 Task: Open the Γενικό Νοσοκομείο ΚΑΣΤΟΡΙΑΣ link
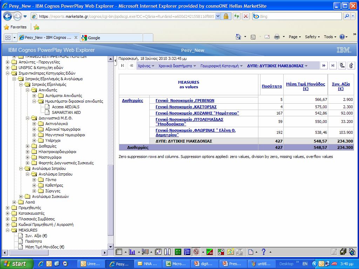tap(186, 107)
